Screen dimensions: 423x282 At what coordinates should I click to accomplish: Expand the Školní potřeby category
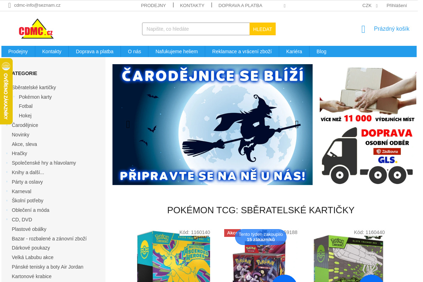(7, 201)
